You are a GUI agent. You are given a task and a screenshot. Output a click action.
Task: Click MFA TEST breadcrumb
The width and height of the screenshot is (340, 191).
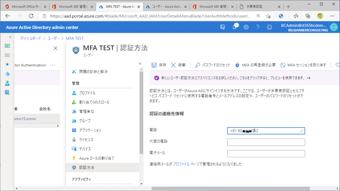pyautogui.click(x=75, y=38)
